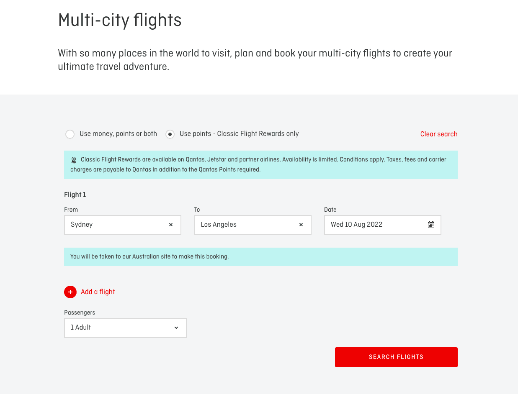Viewport: 518px width, 402px height.
Task: Select Use points - Classic Flight Rewards only
Action: [x=170, y=134]
